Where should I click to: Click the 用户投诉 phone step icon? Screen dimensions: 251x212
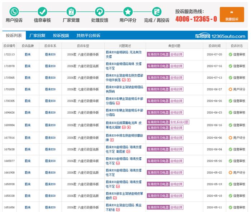(x=14, y=12)
